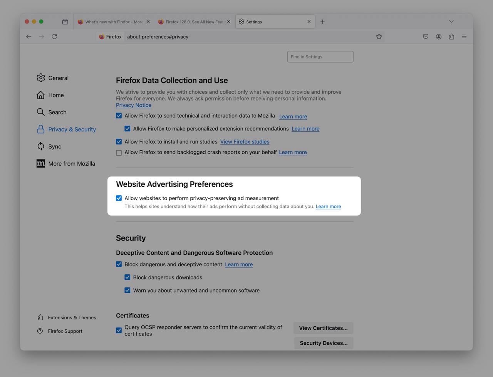Open Learn more for crash reports
Screen dimensions: 493x377
[293, 152]
